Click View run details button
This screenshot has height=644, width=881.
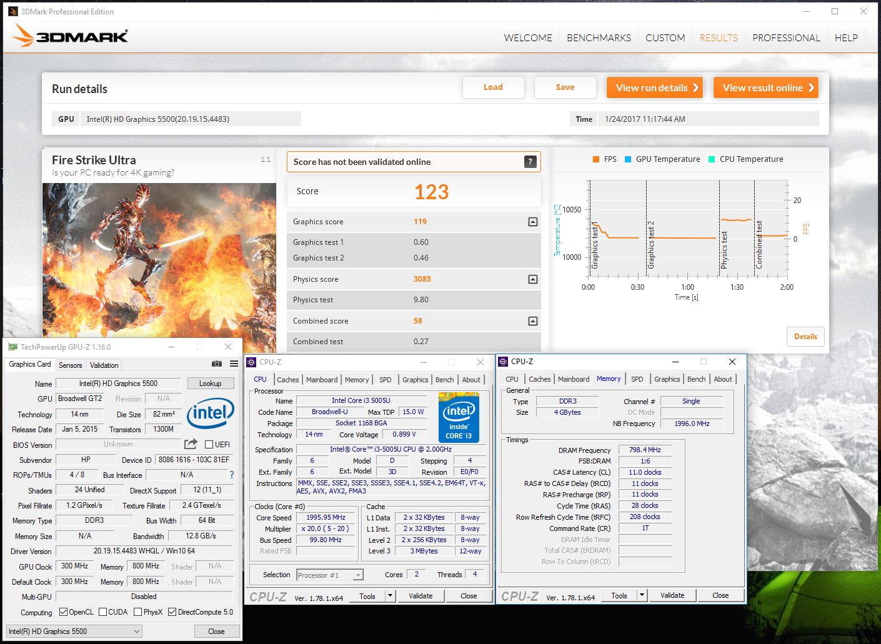(655, 87)
